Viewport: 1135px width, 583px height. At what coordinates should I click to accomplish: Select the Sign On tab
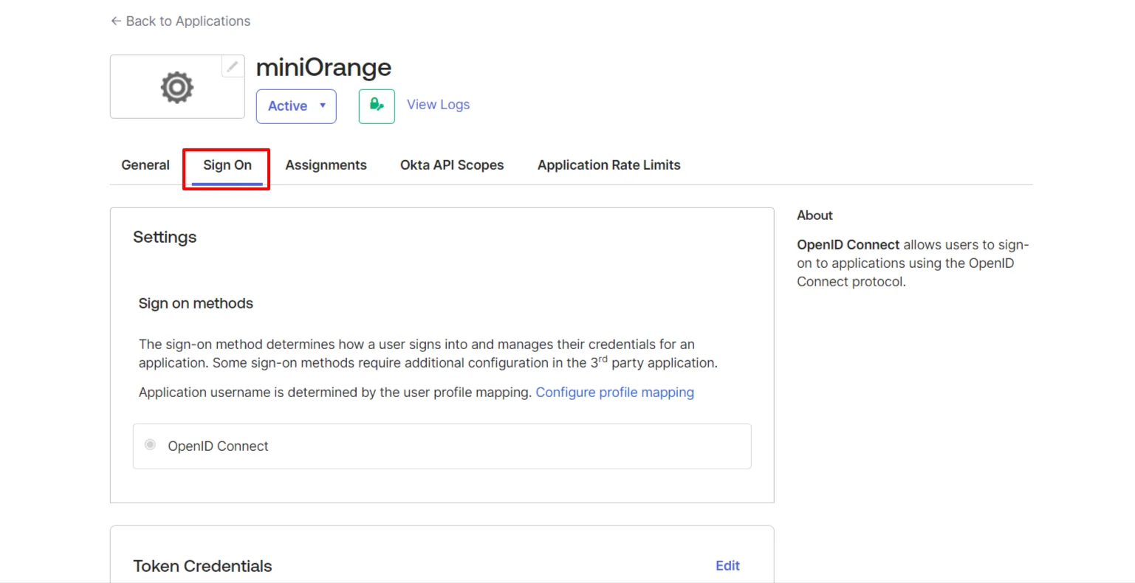[x=227, y=165]
